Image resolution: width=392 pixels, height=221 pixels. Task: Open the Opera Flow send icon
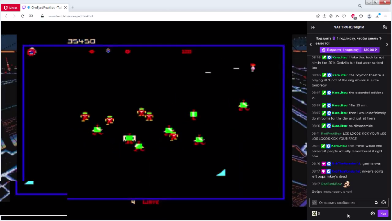click(x=337, y=16)
